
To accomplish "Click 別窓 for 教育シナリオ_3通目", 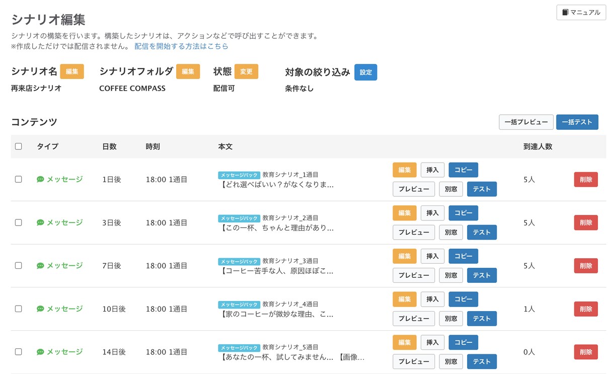I will 451,275.
